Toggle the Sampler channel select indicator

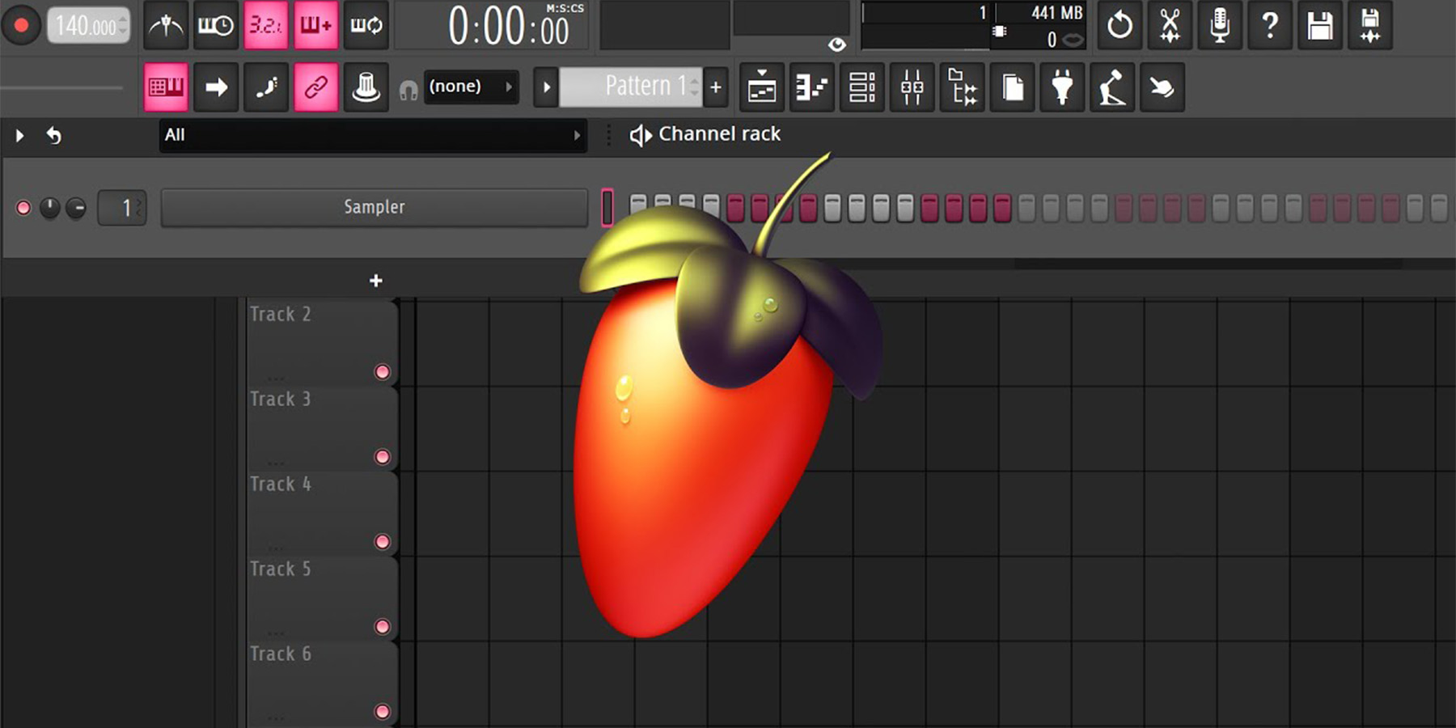tap(607, 208)
